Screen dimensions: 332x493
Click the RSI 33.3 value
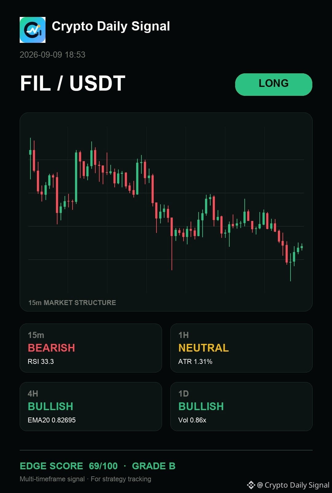coord(41,361)
